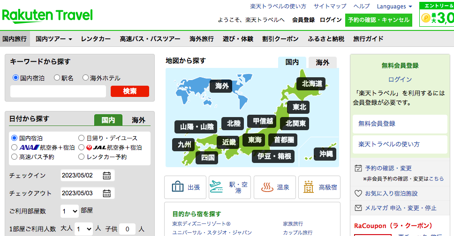Select 国内宿泊 radio in keyword search

click(15, 78)
